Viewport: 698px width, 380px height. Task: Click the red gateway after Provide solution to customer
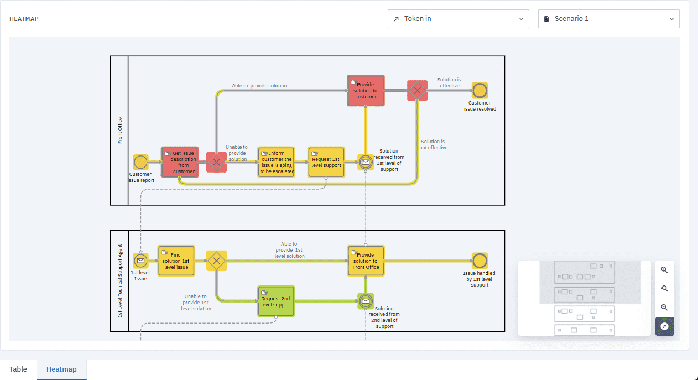coord(418,91)
